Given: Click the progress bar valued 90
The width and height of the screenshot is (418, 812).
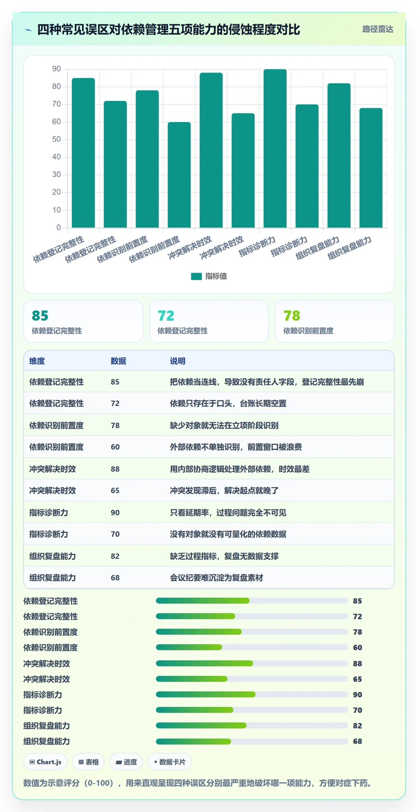Looking at the screenshot, I should tap(252, 694).
